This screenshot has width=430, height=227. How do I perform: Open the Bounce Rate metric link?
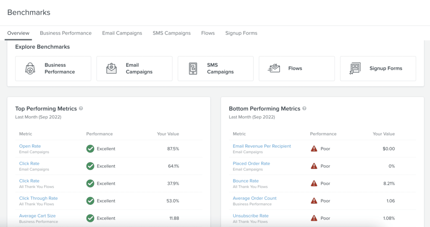[x=246, y=181]
